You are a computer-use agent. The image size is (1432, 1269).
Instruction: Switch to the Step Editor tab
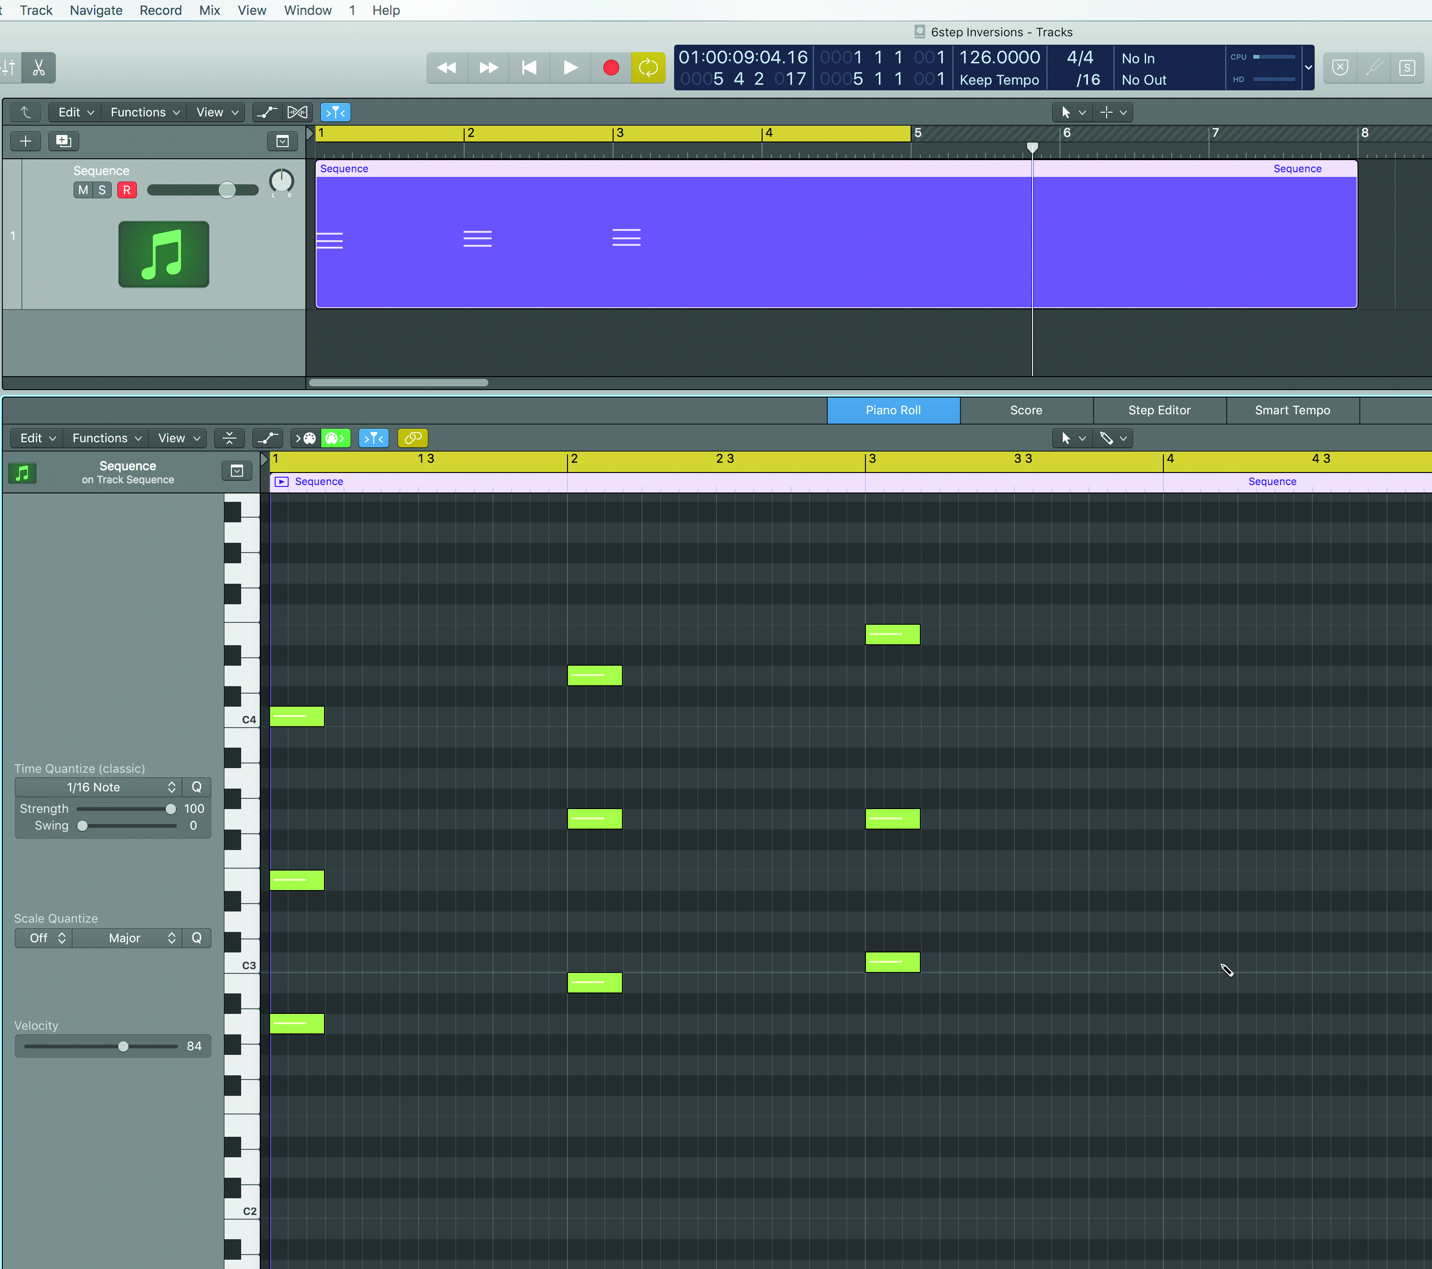click(x=1160, y=411)
